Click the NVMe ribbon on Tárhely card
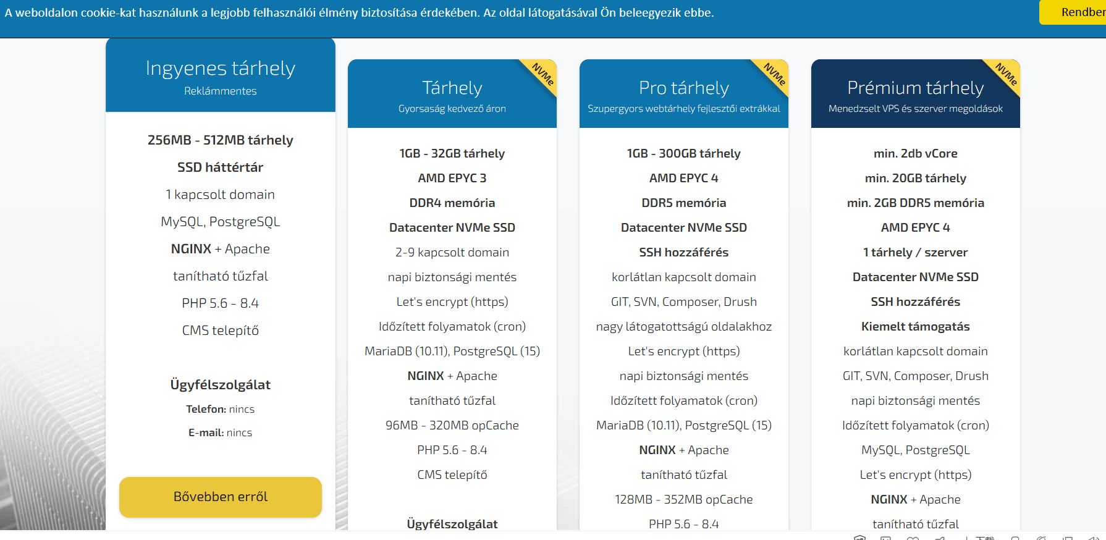1106x540 pixels. tap(543, 74)
